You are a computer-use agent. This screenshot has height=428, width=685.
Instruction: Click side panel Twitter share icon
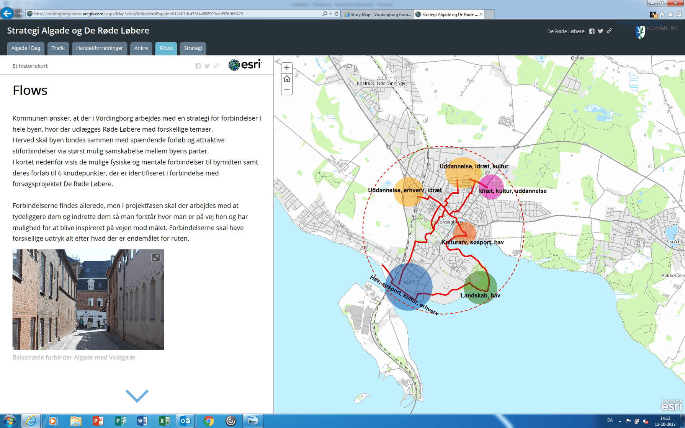tap(207, 66)
